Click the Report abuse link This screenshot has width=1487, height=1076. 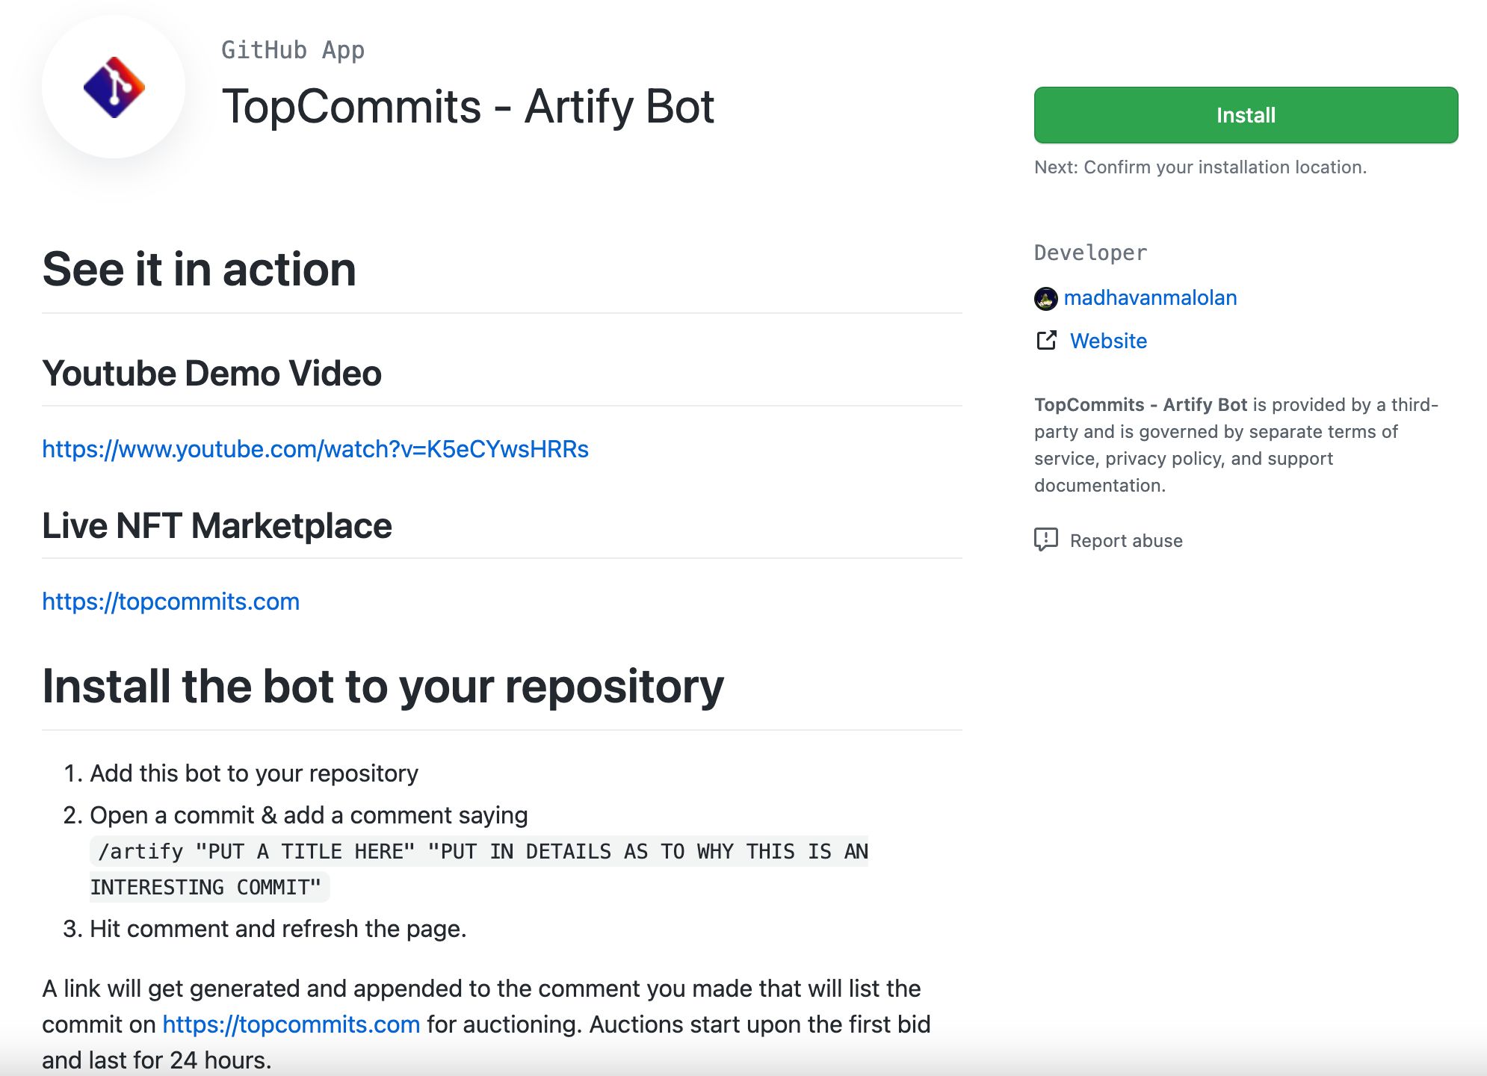click(1126, 540)
